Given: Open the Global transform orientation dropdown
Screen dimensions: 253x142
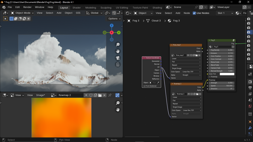Looking at the screenshot, I should pyautogui.click(x=94, y=13).
